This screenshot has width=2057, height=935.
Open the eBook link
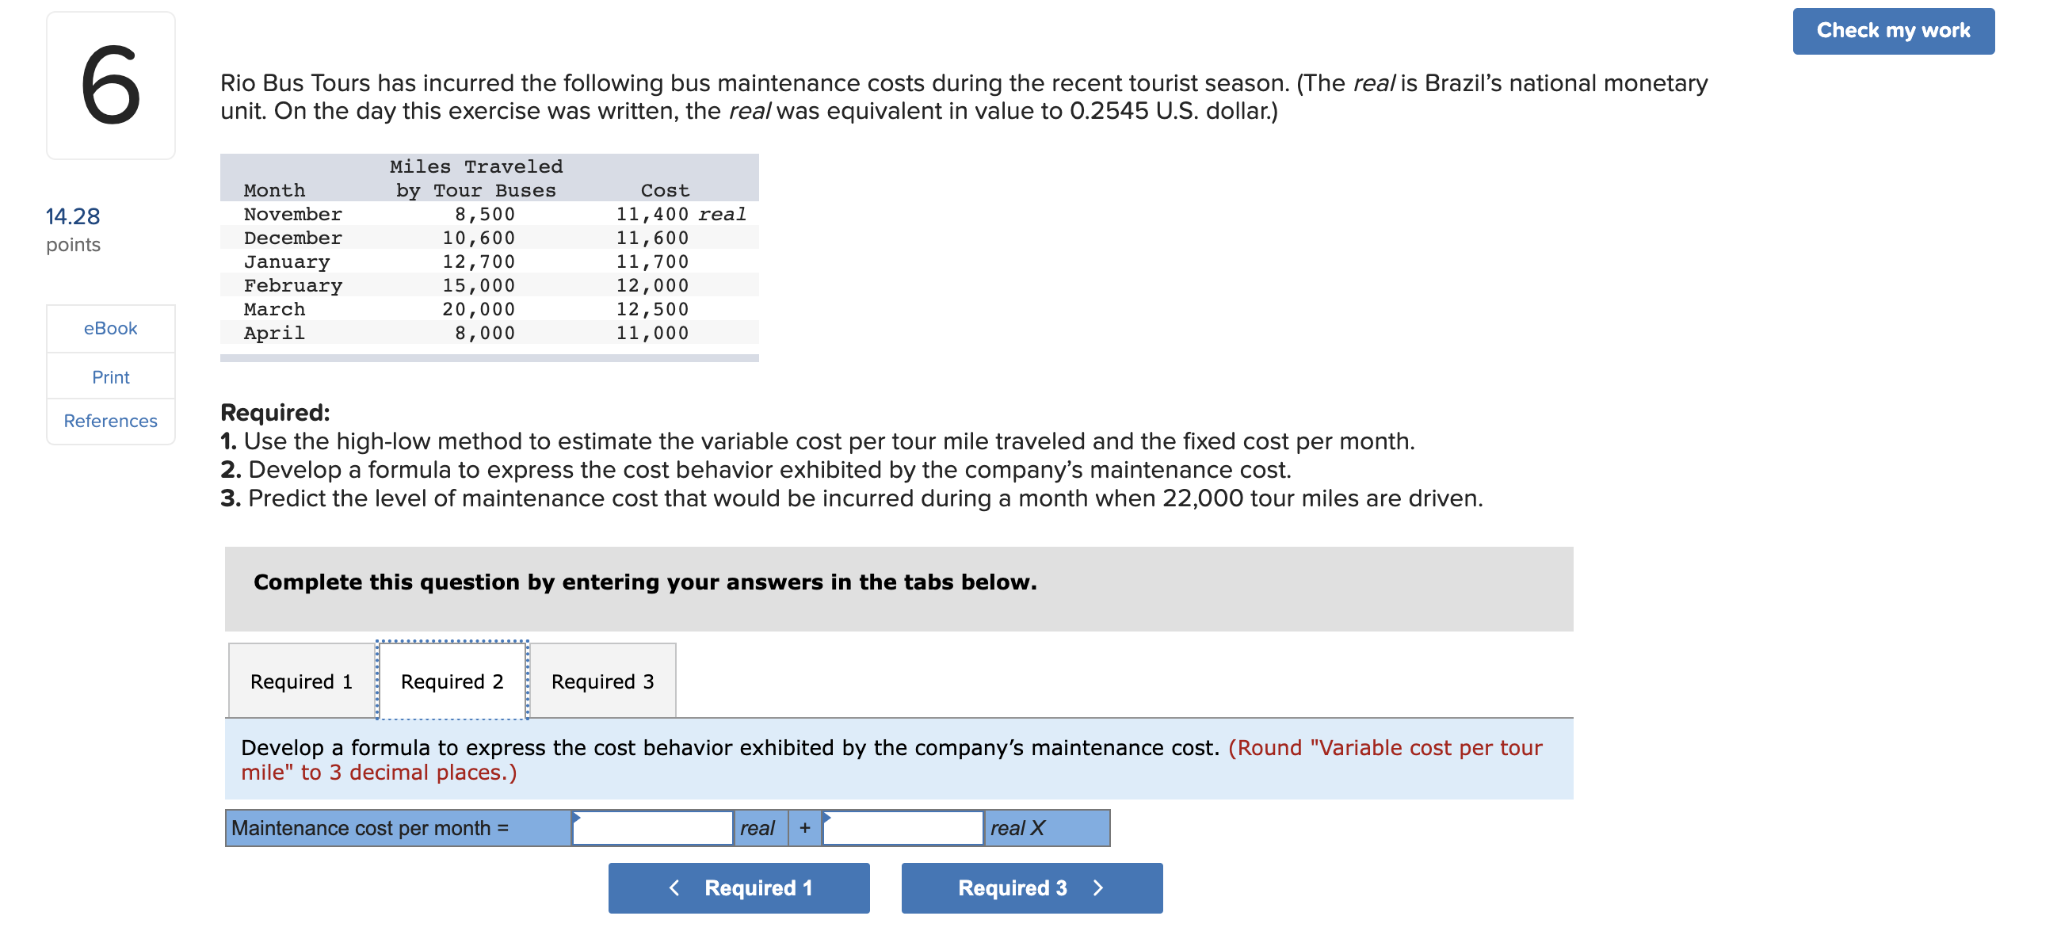coord(110,327)
